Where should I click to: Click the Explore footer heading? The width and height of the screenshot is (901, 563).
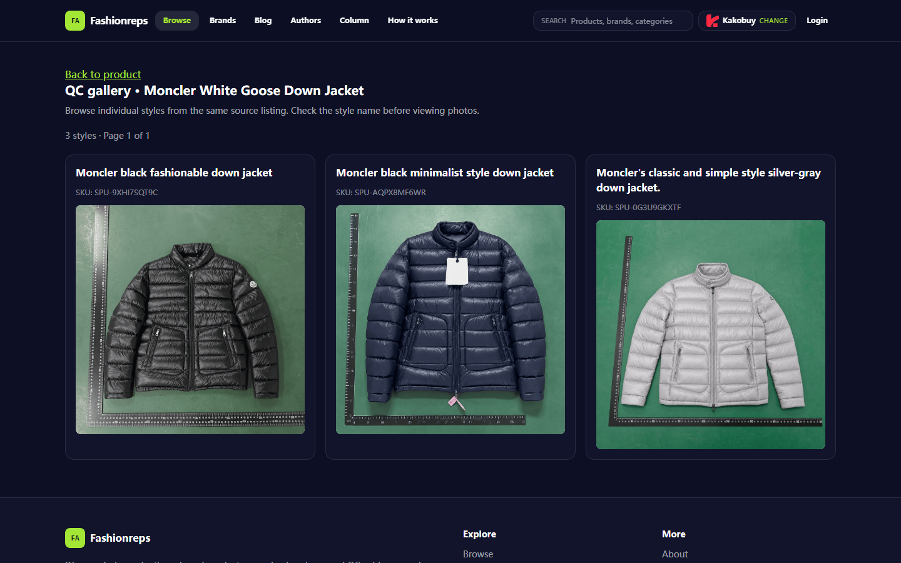coord(479,534)
